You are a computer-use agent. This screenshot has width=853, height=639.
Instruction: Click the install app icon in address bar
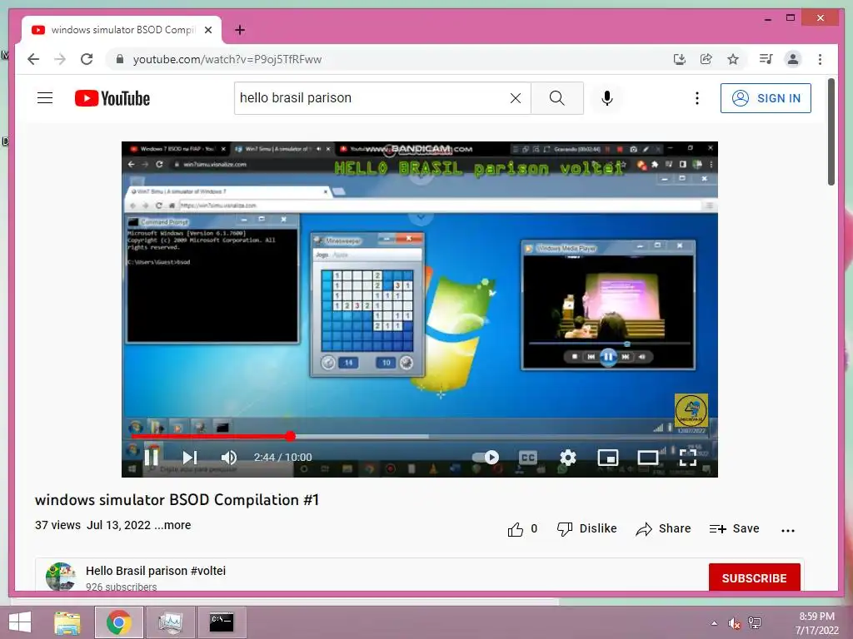coord(680,59)
